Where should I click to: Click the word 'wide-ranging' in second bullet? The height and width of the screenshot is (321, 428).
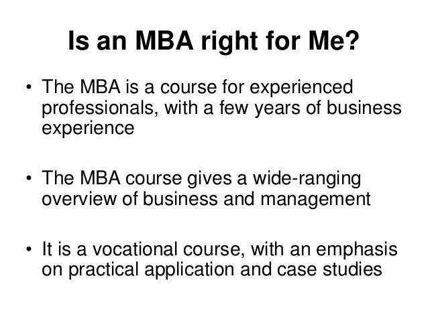tap(307, 179)
